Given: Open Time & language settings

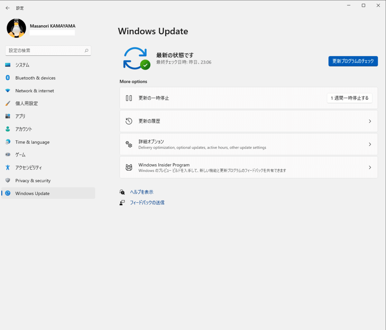Looking at the screenshot, I should pyautogui.click(x=48, y=142).
